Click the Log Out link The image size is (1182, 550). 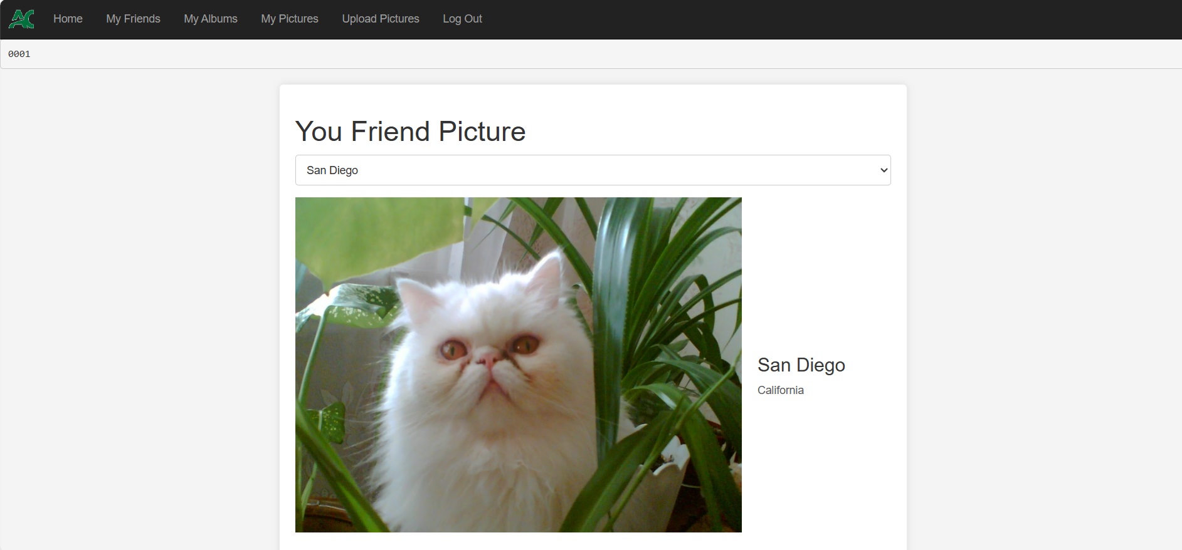pyautogui.click(x=462, y=19)
